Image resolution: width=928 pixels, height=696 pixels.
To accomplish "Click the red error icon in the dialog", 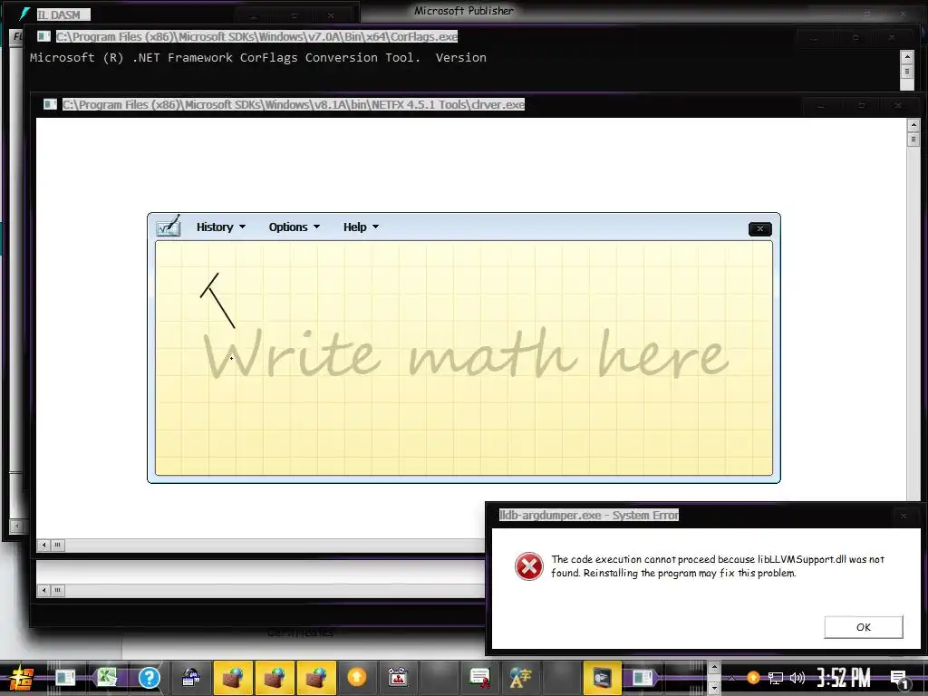I will point(528,566).
